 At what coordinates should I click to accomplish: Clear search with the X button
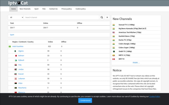(x=107, y=17)
